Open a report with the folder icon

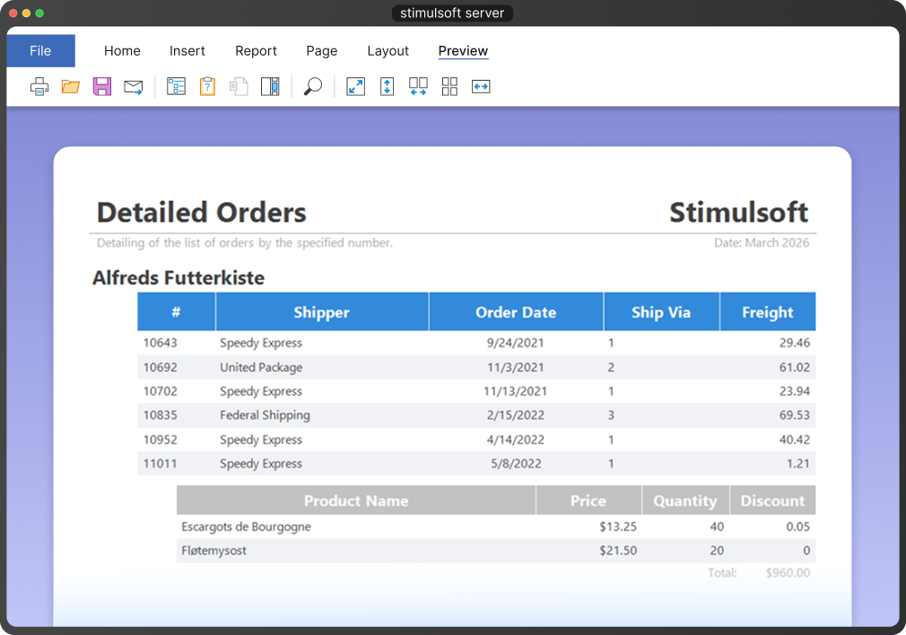[71, 87]
